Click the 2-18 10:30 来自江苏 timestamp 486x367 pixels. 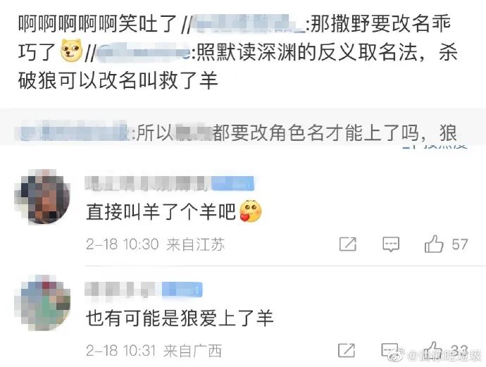pos(155,244)
